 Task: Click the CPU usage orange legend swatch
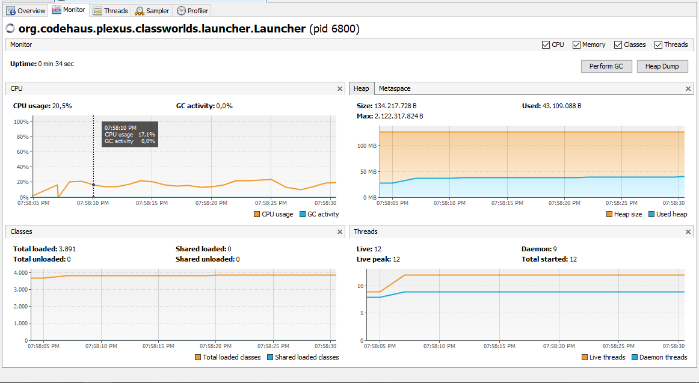pyautogui.click(x=256, y=214)
